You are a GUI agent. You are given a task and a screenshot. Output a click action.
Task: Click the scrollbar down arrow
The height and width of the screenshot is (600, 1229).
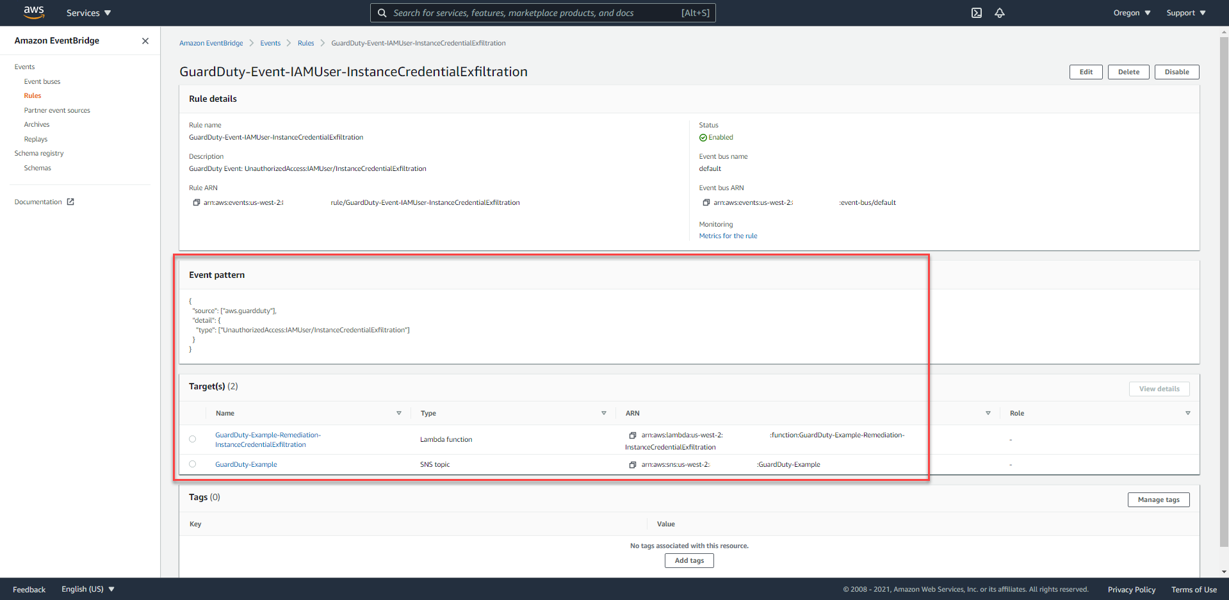pyautogui.click(x=1224, y=572)
